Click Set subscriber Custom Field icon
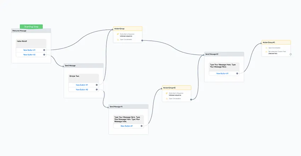Viewport: 301px width, 156px height. pos(266,52)
